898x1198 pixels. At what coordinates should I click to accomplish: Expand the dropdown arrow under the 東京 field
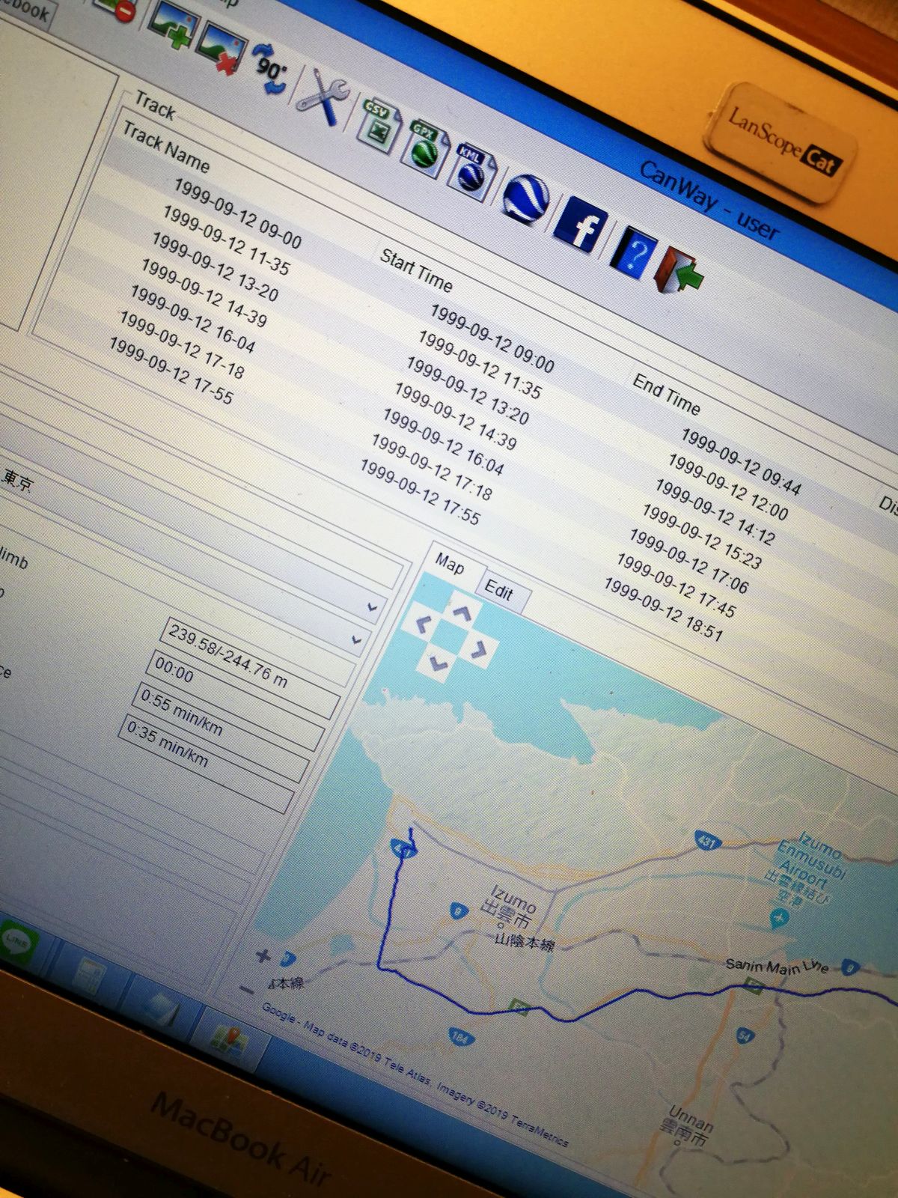click(x=372, y=608)
